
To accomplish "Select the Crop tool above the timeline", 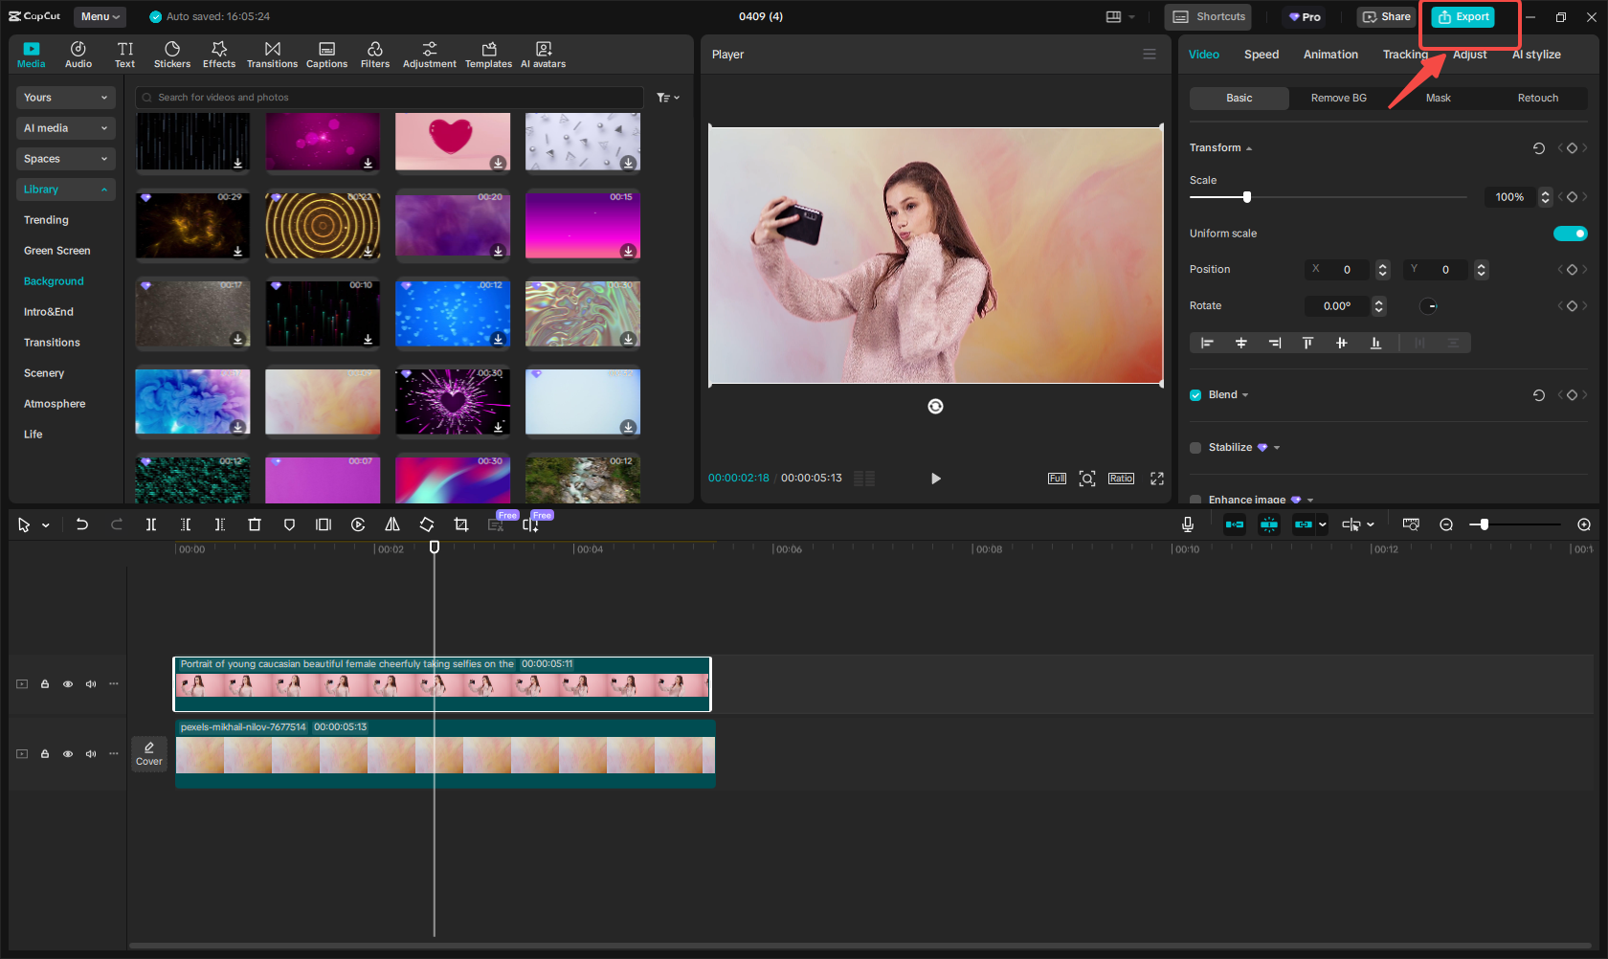I will [x=461, y=524].
